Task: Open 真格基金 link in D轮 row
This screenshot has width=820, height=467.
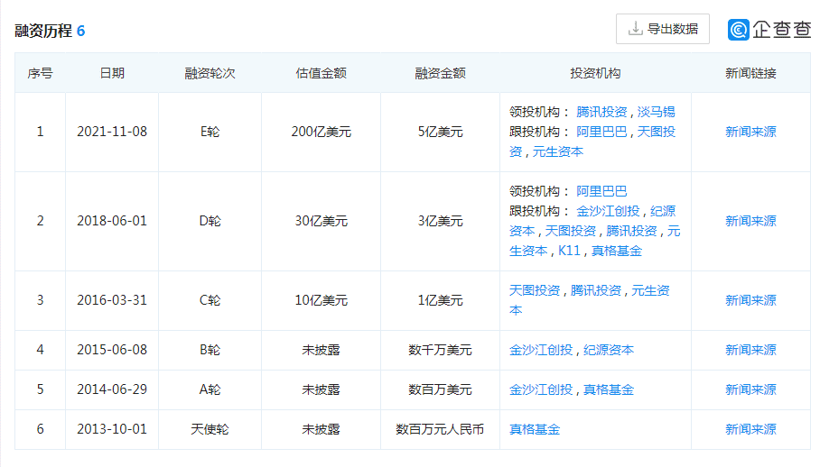Action: [x=616, y=251]
